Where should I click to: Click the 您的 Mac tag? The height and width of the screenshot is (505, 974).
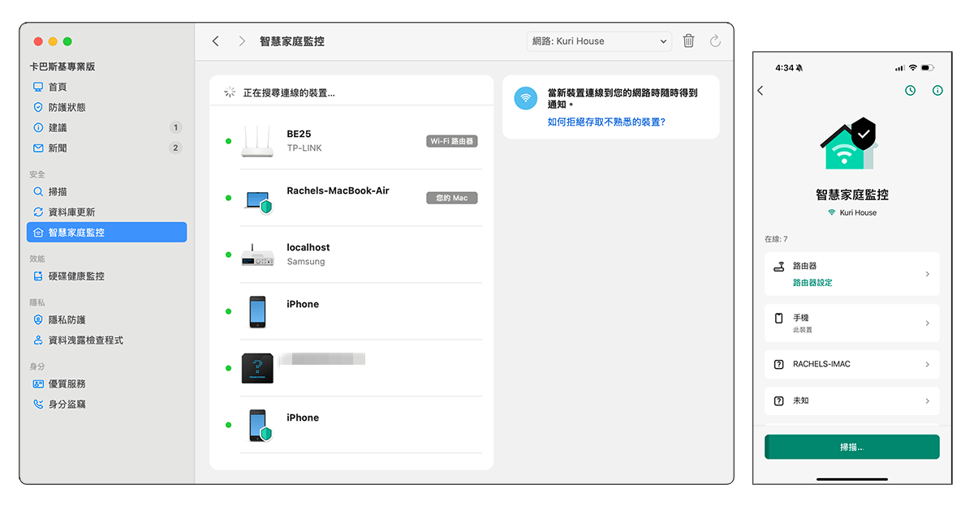point(452,198)
